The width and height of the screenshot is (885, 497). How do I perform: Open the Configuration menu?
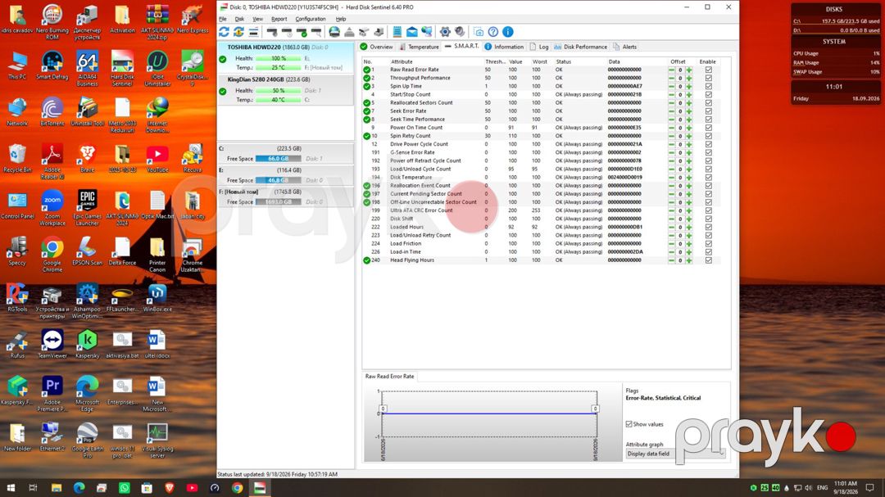pos(311,19)
